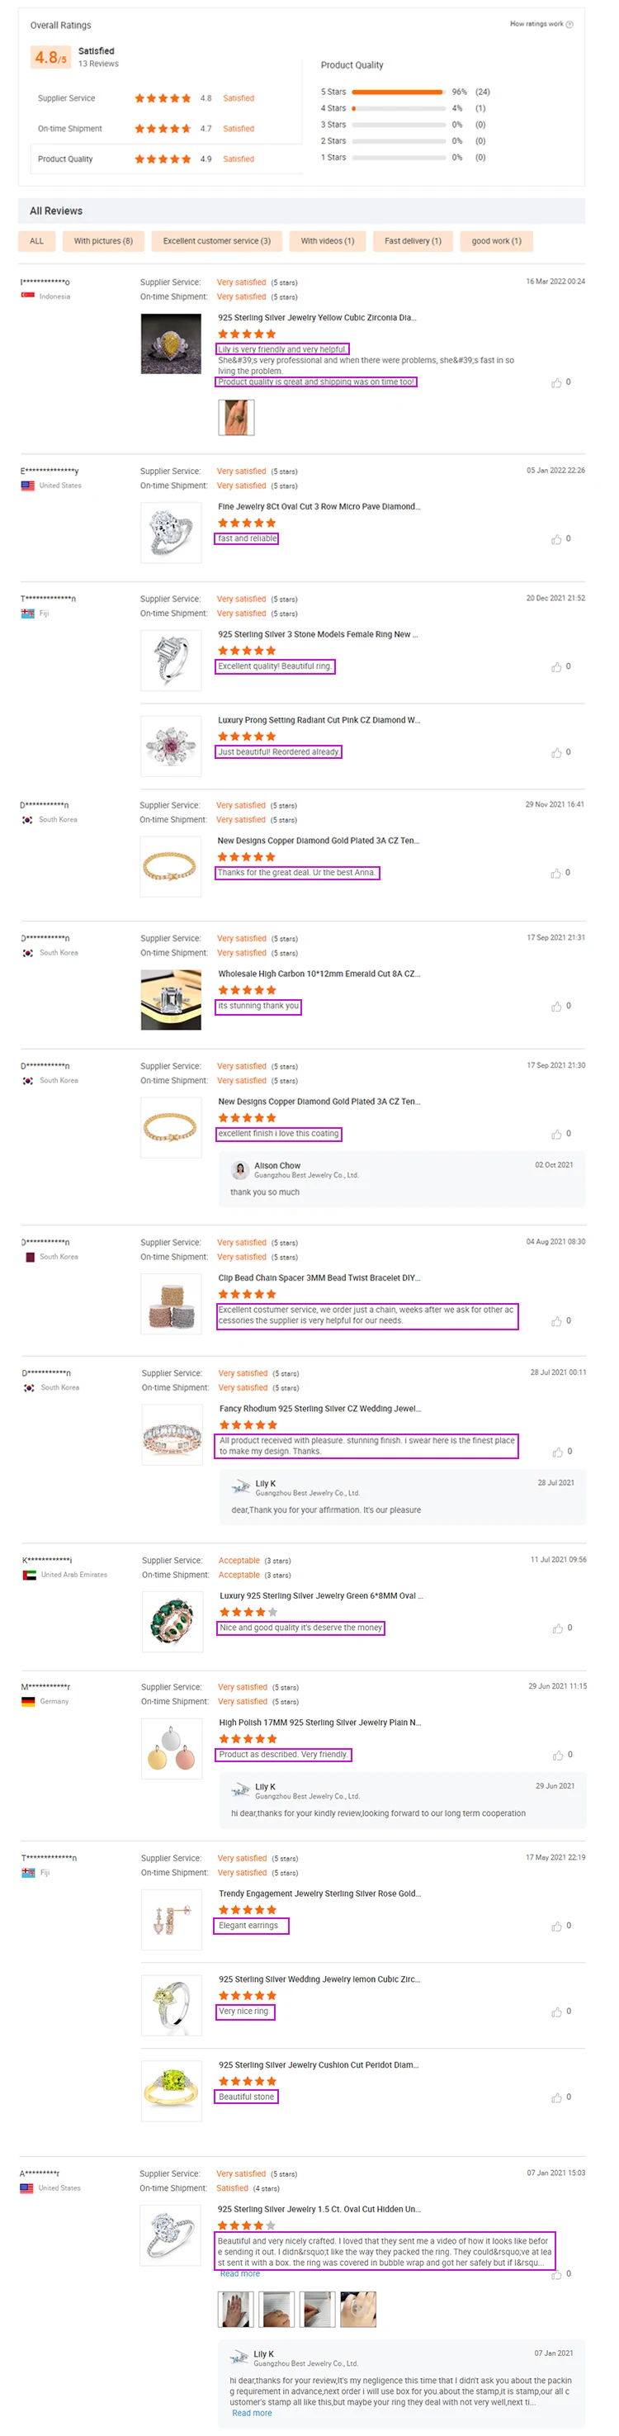Select the 'With pictures (8)' filter
Screen dimensions: 619x2436
point(103,241)
